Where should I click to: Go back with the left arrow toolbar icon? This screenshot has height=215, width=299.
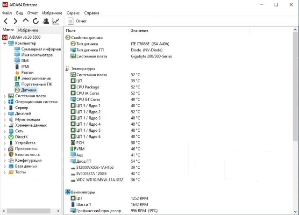(x=6, y=21)
